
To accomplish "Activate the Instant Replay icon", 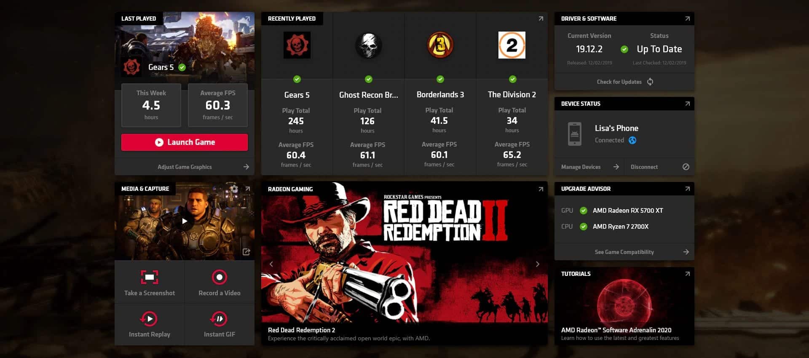I will 149,319.
